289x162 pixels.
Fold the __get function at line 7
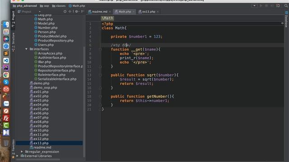[100, 49]
